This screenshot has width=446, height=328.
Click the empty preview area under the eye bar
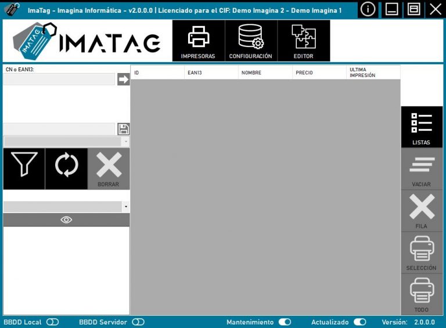(x=66, y=271)
